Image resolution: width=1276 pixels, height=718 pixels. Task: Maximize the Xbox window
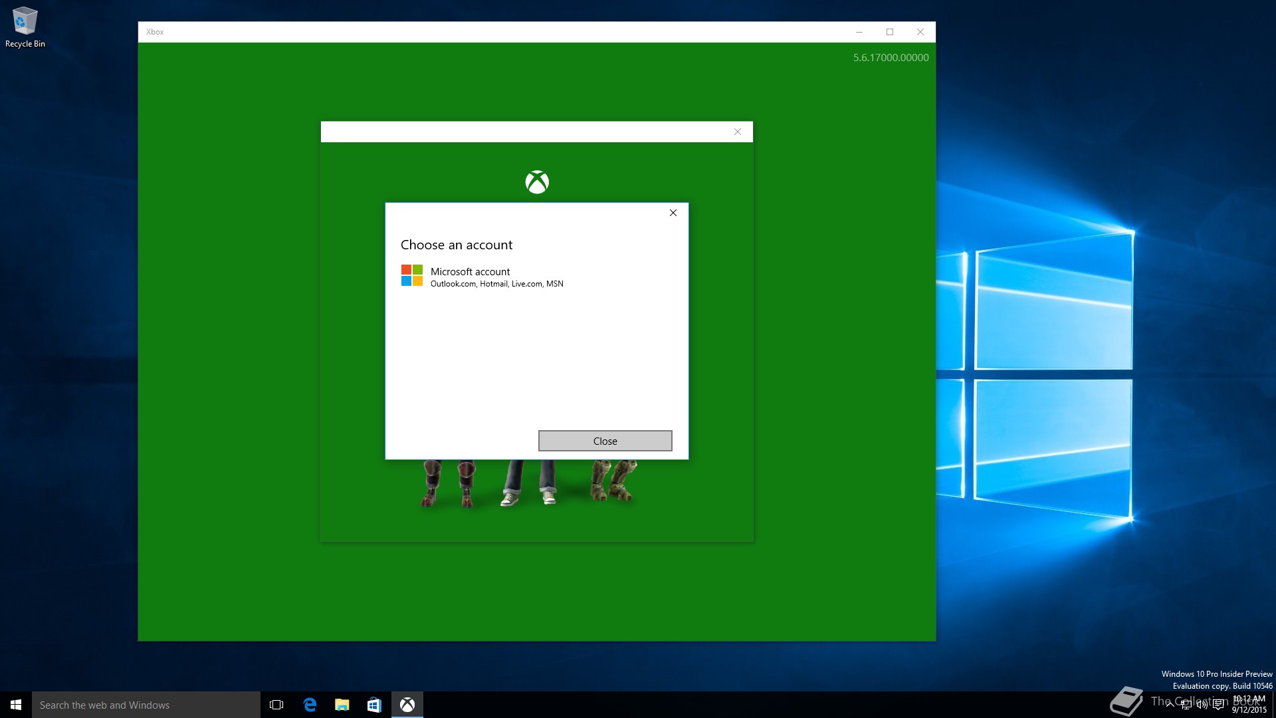pos(890,32)
